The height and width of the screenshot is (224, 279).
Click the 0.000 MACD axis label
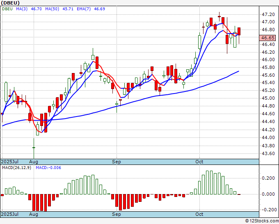click(268, 194)
